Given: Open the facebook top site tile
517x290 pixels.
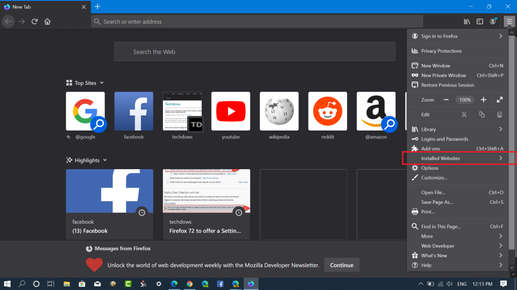Looking at the screenshot, I should 134,111.
